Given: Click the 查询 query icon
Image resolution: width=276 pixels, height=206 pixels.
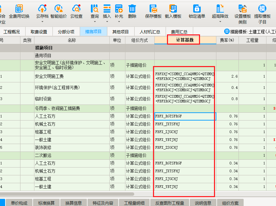Looking at the screenshot, I should pos(94,9).
